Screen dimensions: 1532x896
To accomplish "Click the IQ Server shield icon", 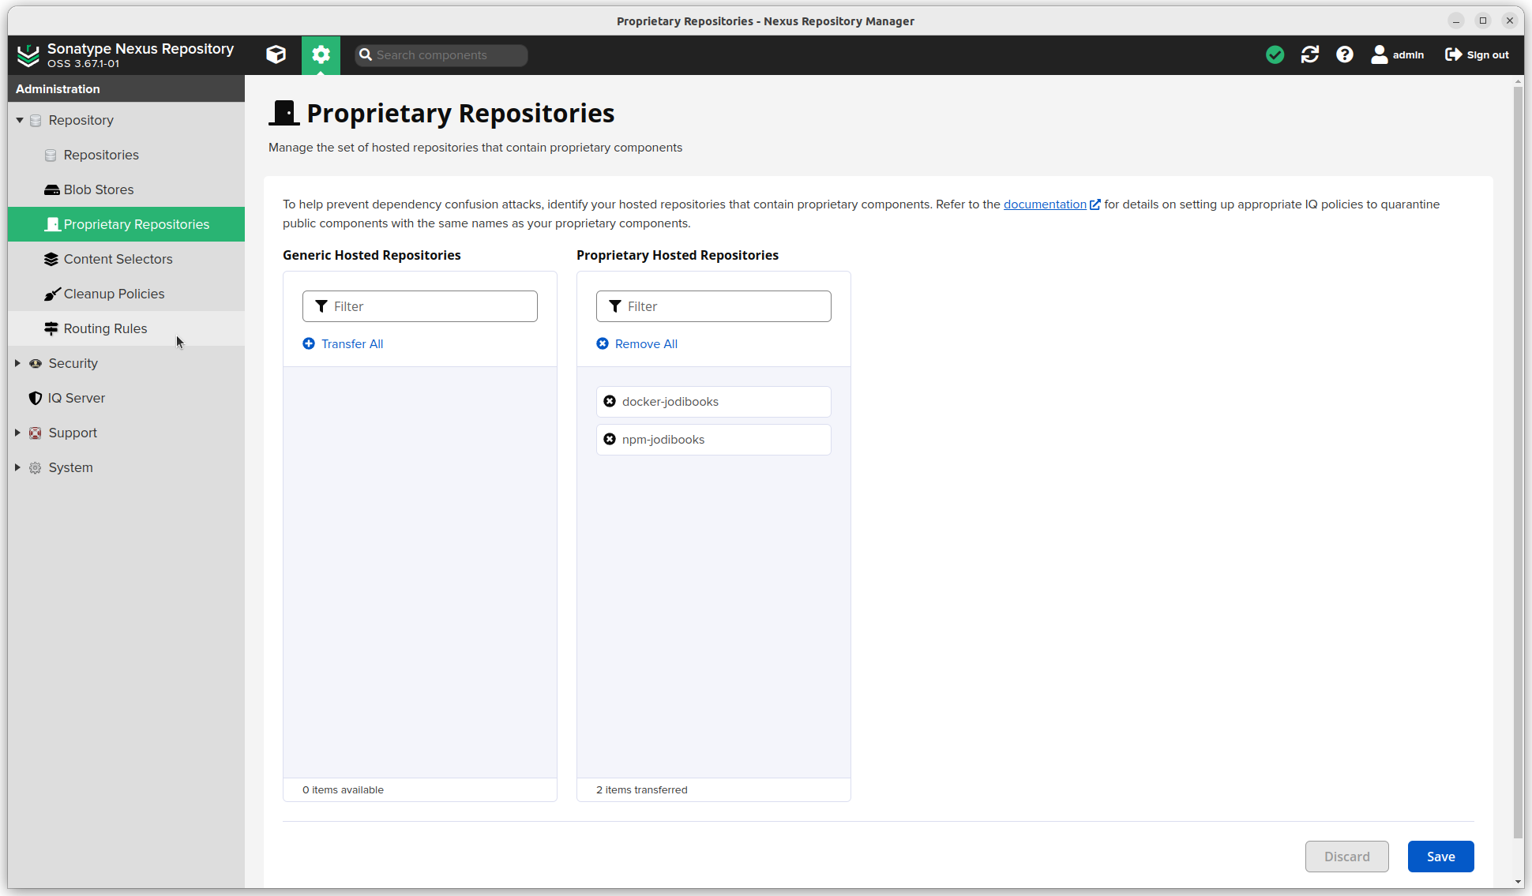I will click(36, 398).
